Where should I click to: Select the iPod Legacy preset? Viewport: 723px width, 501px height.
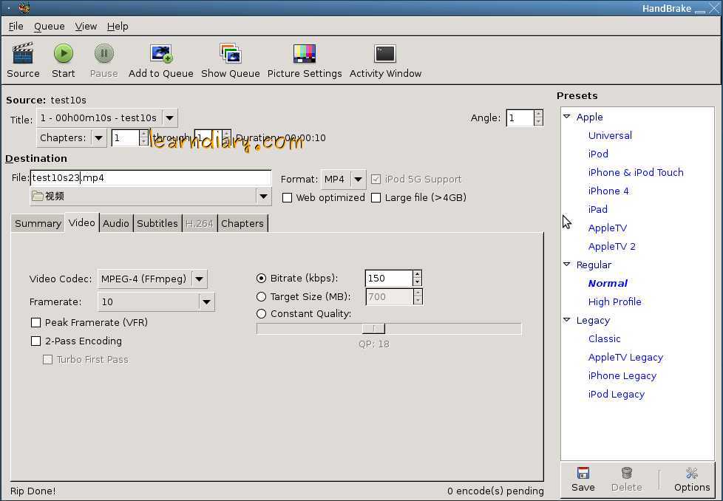(x=617, y=394)
